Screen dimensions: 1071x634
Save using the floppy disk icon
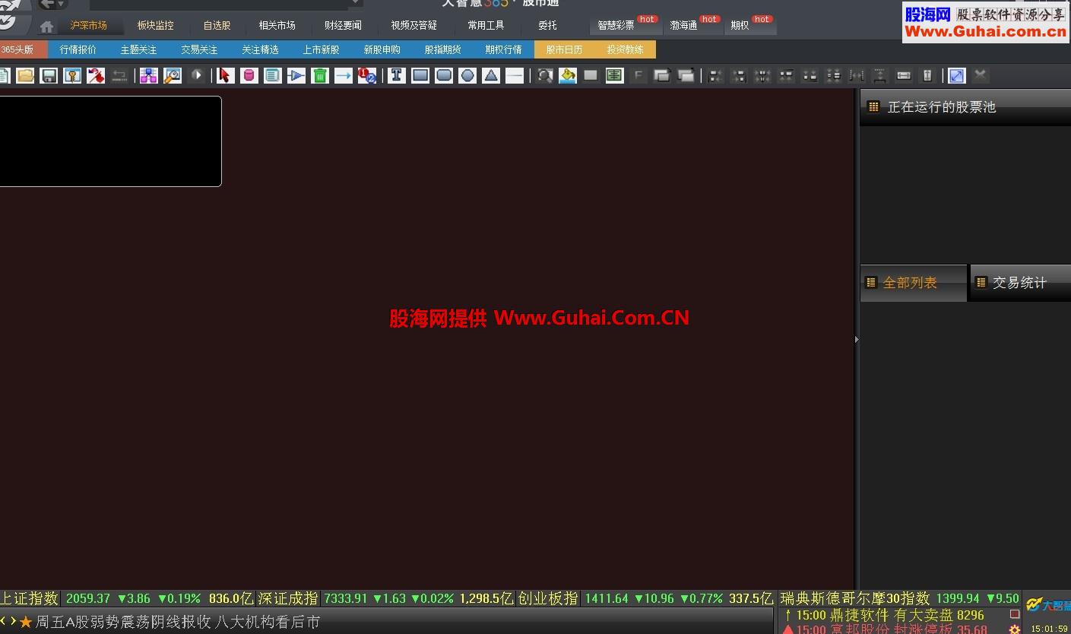[x=49, y=75]
